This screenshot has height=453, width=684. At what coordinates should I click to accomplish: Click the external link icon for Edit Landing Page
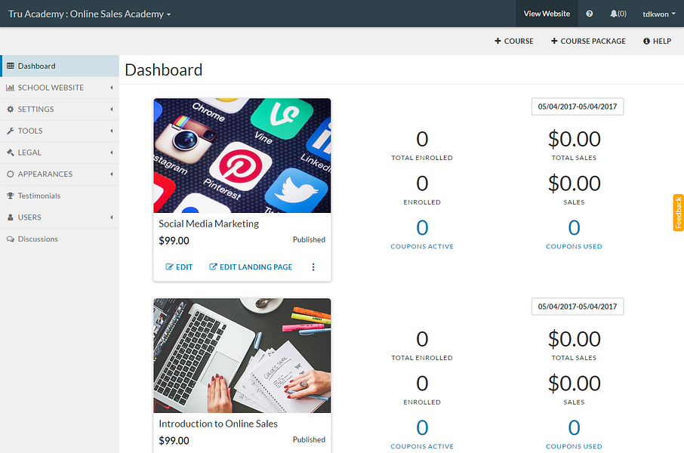[213, 267]
